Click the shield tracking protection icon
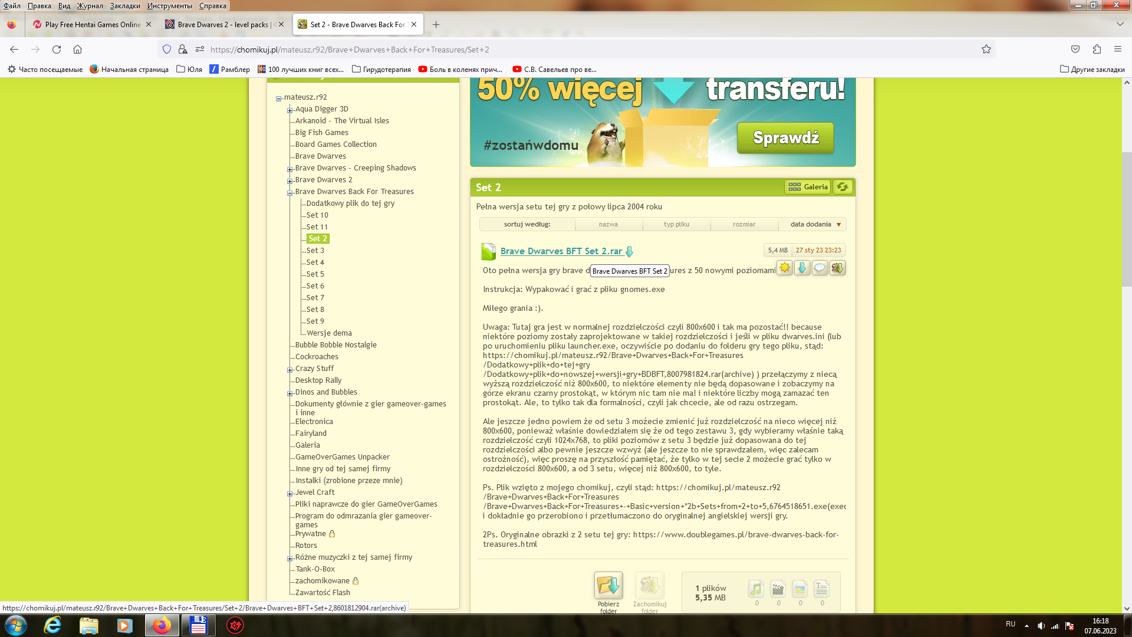Viewport: 1132px width, 637px height. [x=167, y=50]
